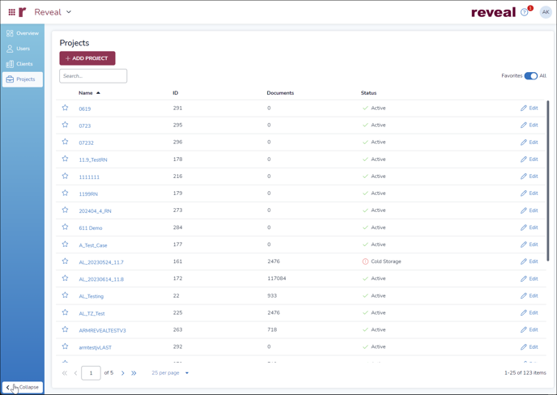
Task: Click the Cold Storage status icon for AL_20230524_11.7
Action: [x=365, y=262]
